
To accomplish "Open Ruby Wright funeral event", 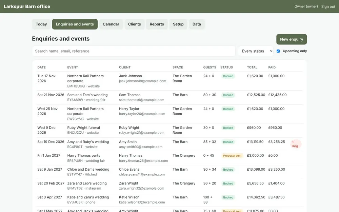I will (x=83, y=128).
